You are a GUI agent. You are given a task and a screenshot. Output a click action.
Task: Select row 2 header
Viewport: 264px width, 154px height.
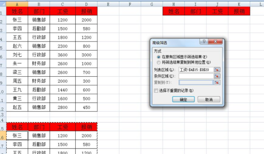coord(3,20)
